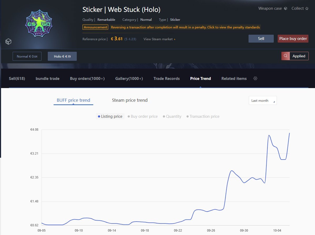Open the Gallery(1000+) tab
The height and width of the screenshot is (235, 315).
tap(129, 78)
